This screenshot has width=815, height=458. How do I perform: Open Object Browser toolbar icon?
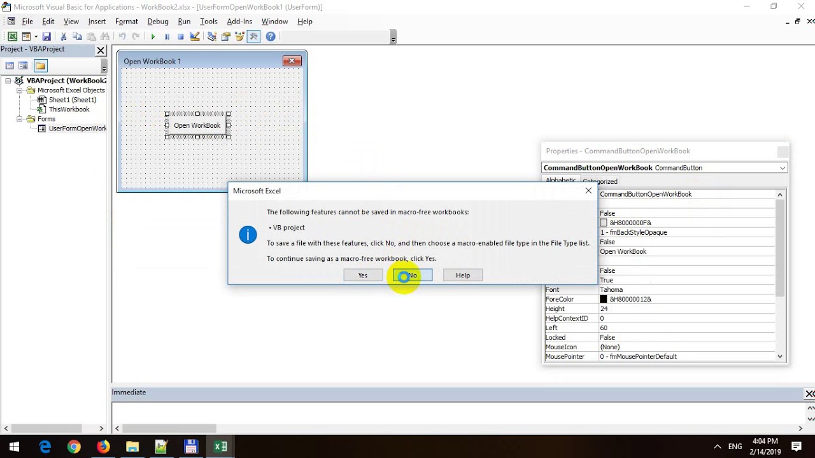point(240,37)
